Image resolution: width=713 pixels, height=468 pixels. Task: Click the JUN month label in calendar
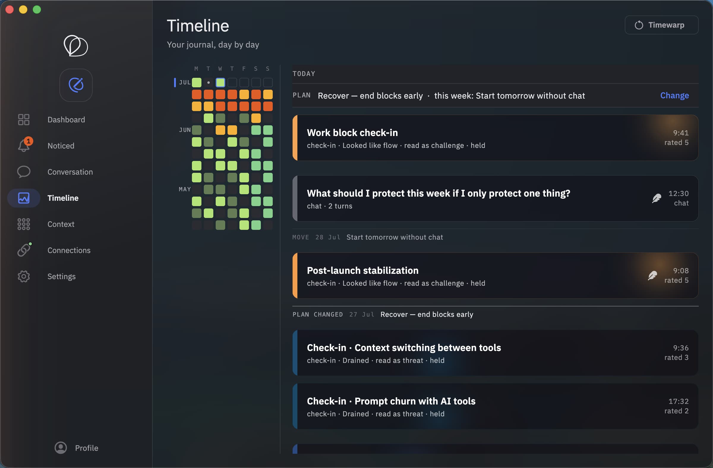185,130
